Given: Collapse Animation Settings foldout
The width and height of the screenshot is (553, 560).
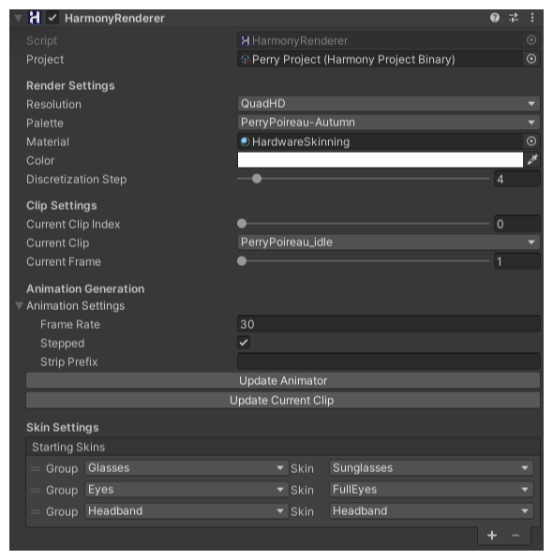Looking at the screenshot, I should click(x=19, y=305).
